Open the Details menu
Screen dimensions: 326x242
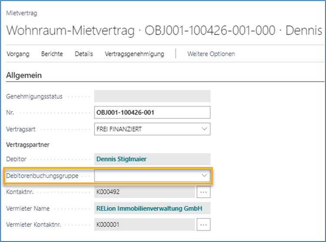[84, 54]
